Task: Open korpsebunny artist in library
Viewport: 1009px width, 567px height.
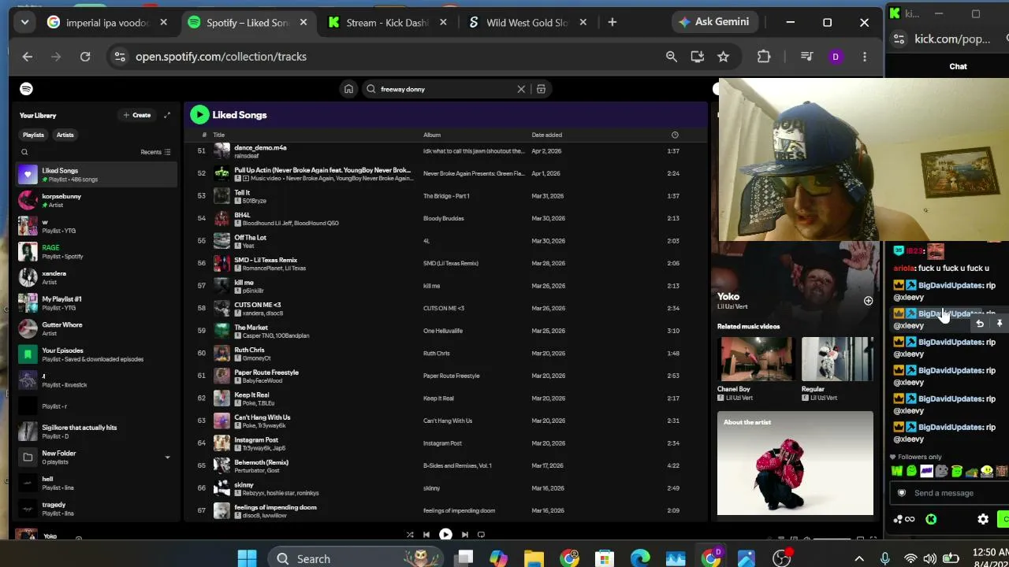Action: tap(96, 200)
